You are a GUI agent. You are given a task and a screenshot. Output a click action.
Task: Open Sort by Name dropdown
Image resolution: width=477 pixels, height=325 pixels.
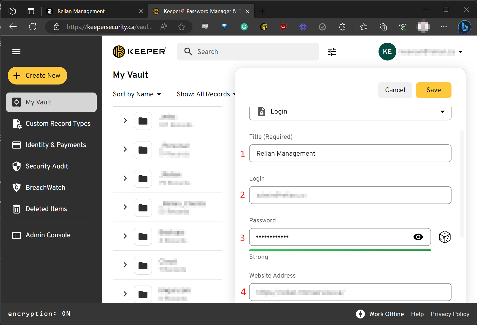click(137, 94)
